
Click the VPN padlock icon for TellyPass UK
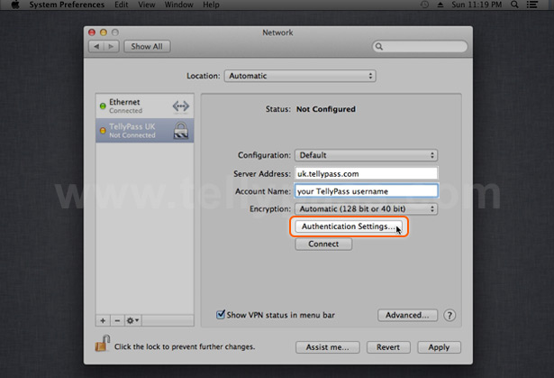coord(181,130)
